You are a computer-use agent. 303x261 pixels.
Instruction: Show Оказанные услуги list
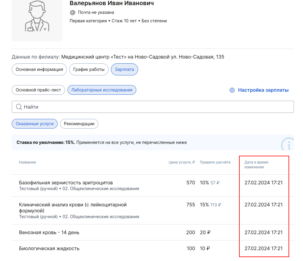tap(34, 124)
